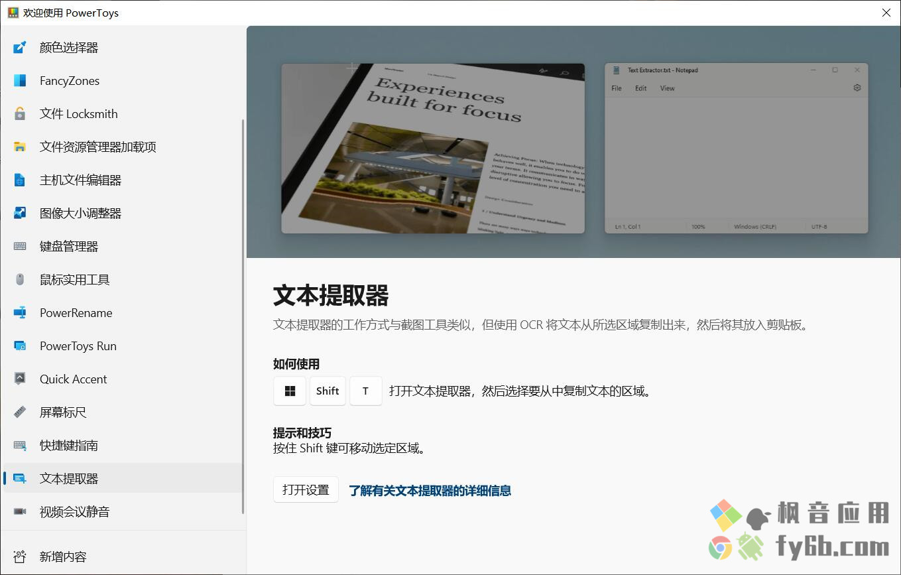The width and height of the screenshot is (901, 575).
Task: Select 鼠标实用工具 item
Action: click(x=123, y=279)
